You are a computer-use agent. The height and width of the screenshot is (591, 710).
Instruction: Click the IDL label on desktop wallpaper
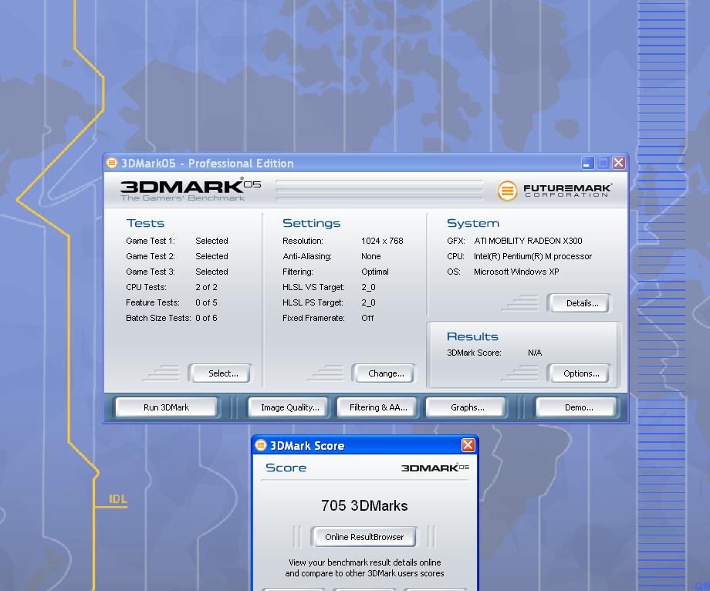(118, 499)
